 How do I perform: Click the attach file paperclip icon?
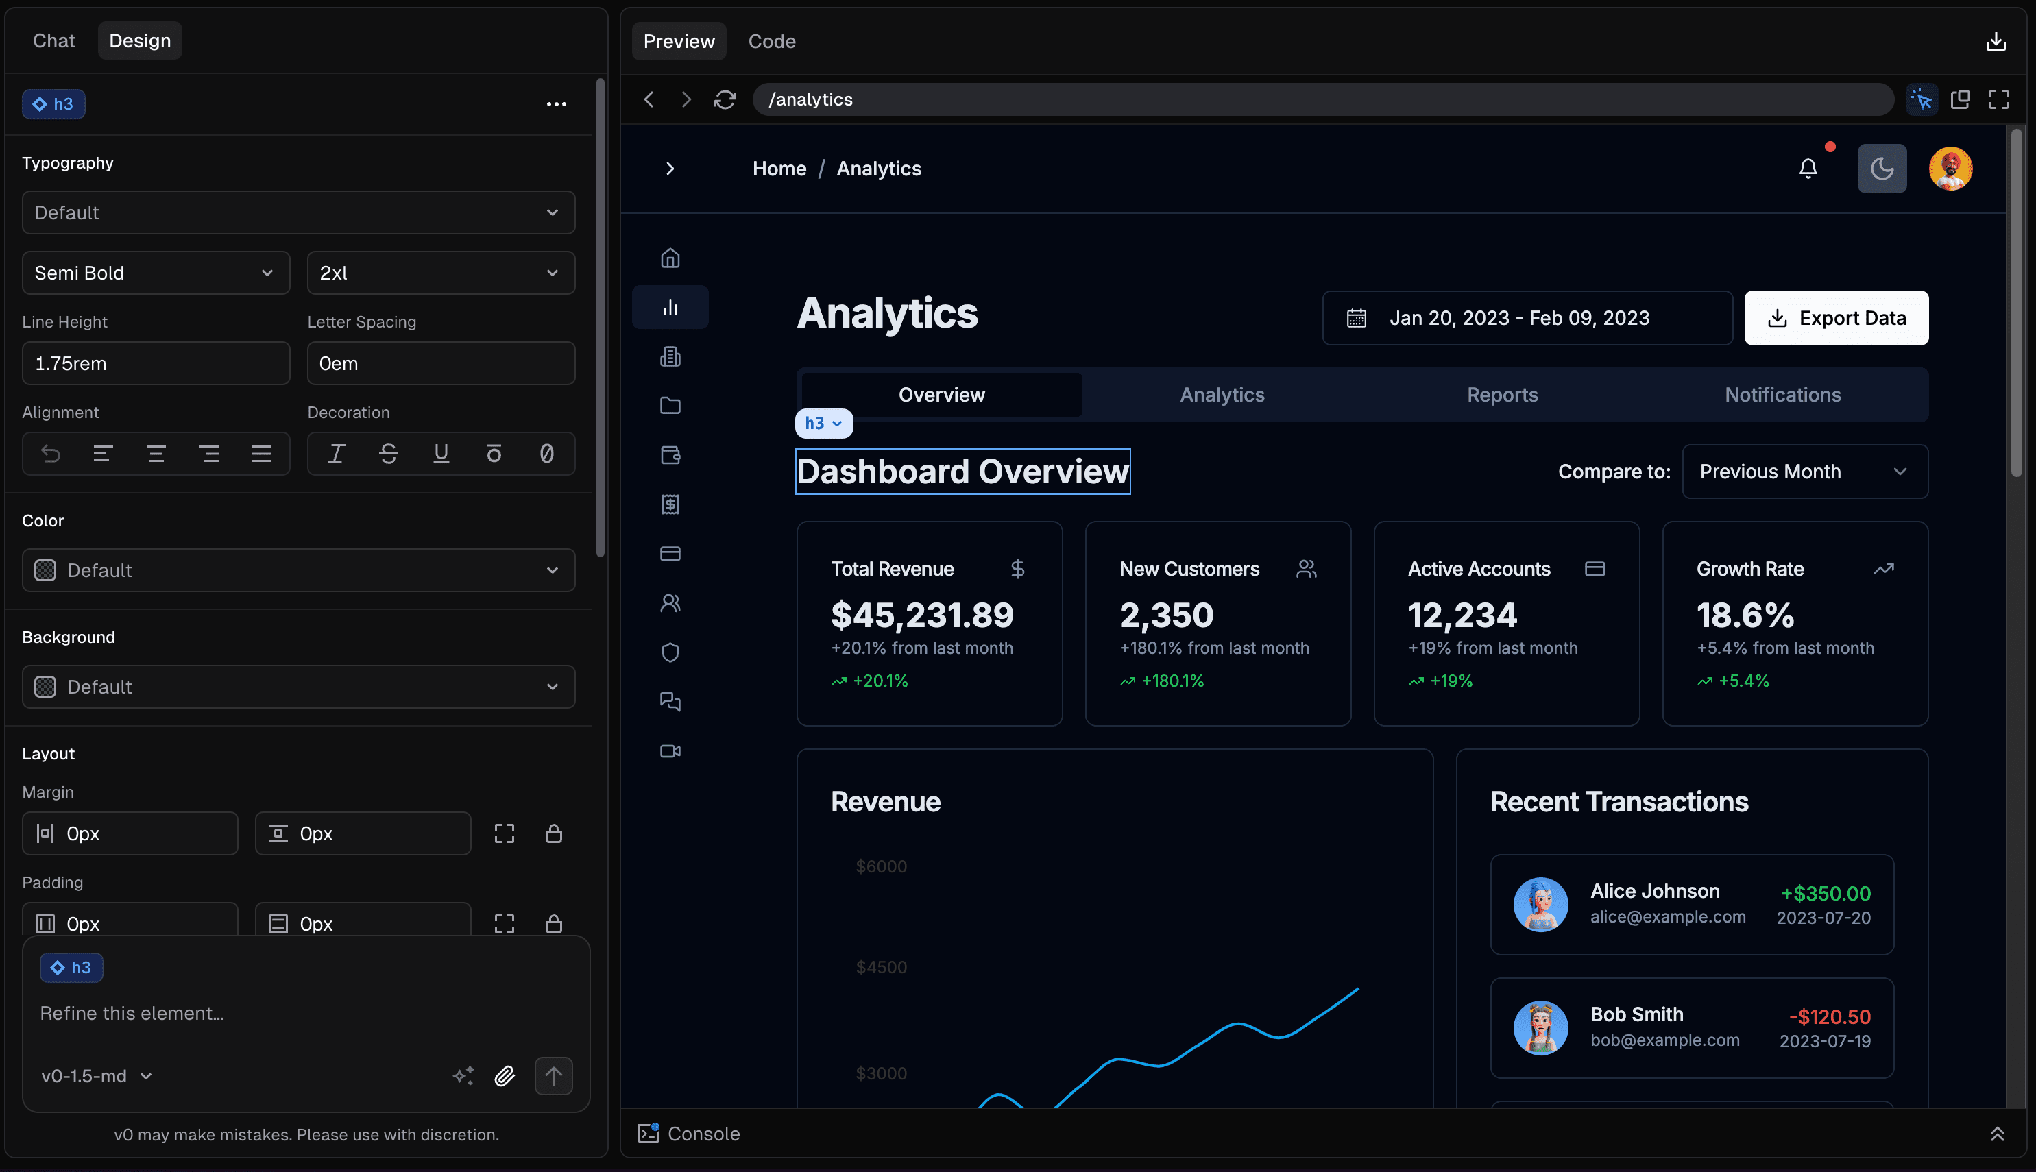pos(504,1075)
